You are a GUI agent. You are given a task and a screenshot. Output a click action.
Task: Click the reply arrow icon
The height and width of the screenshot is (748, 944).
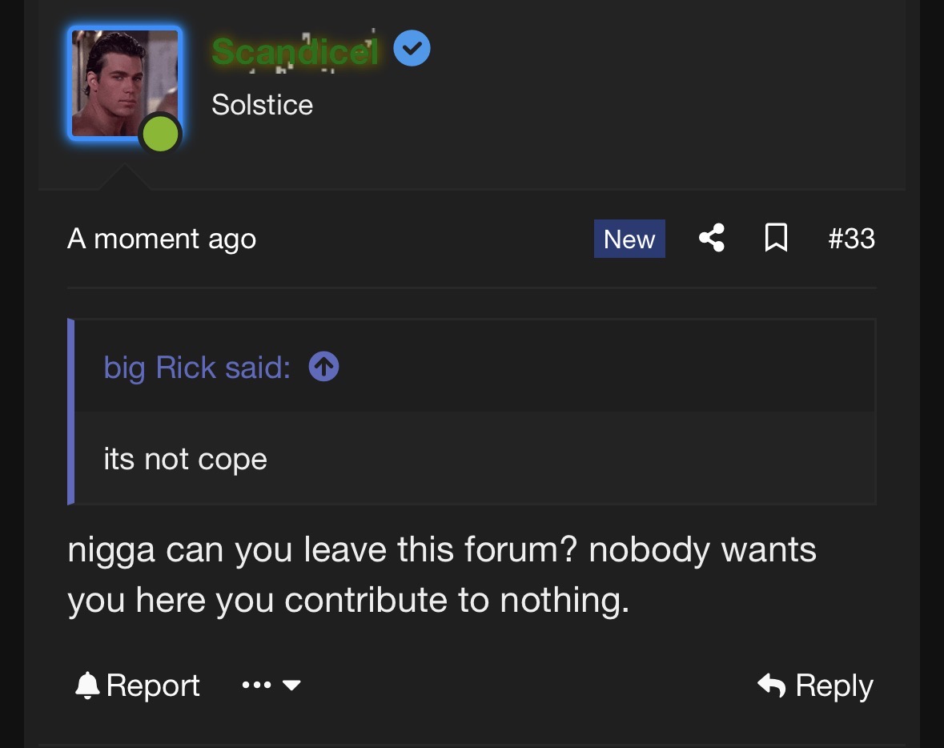pos(771,686)
